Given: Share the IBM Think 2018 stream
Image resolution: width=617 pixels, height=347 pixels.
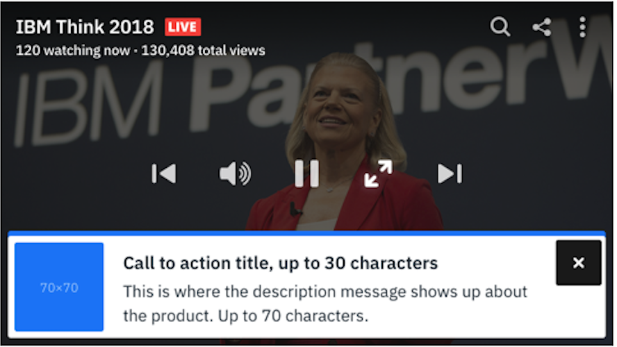Looking at the screenshot, I should click(x=542, y=27).
